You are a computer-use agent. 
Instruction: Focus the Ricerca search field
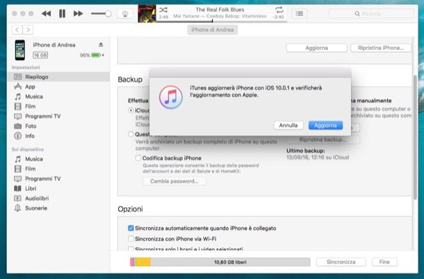click(371, 13)
